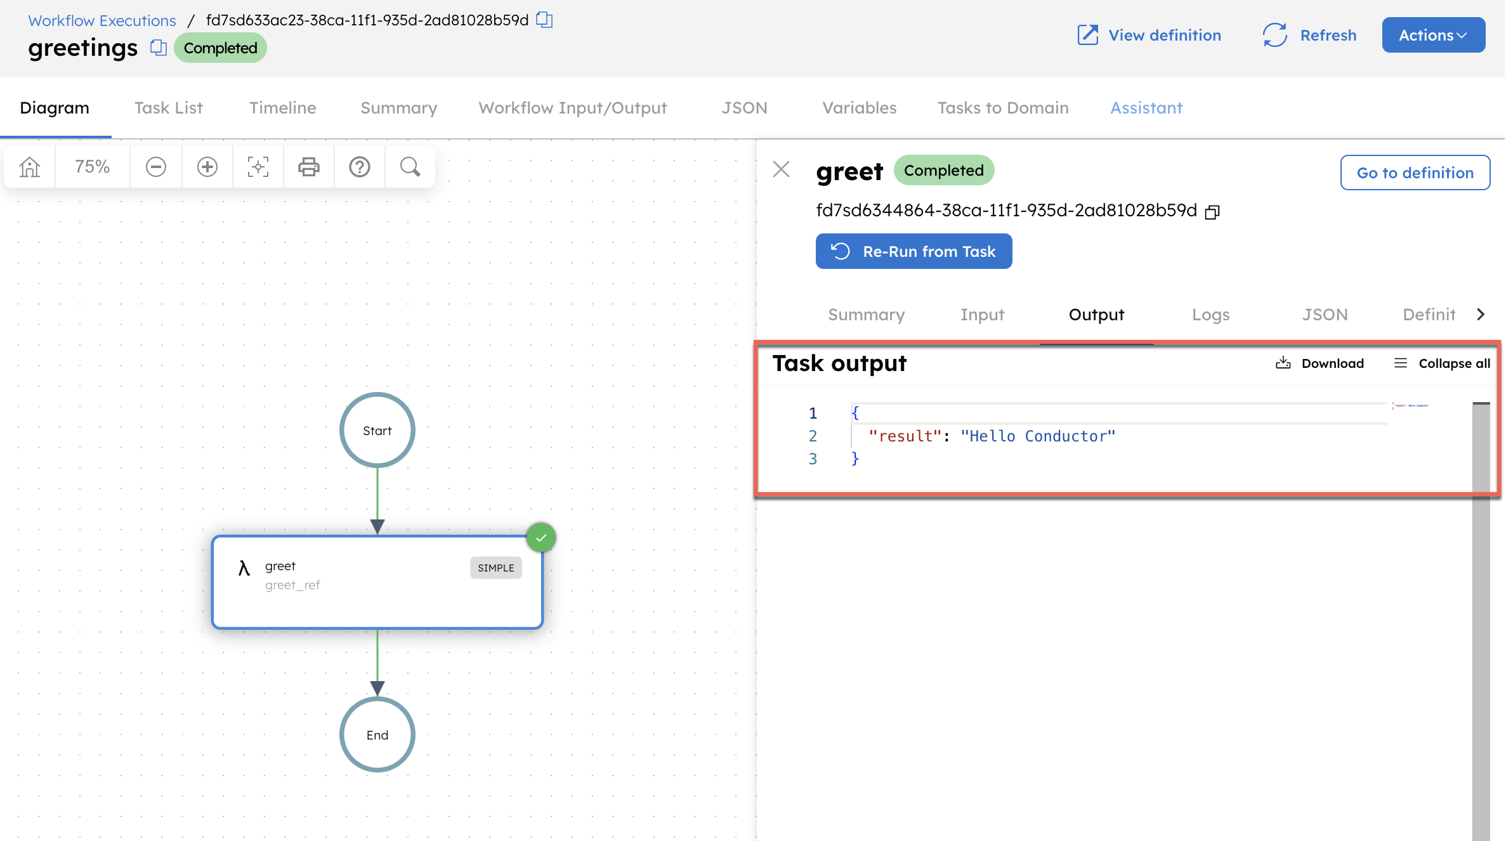Print the workflow diagram
The width and height of the screenshot is (1506, 841).
[309, 166]
